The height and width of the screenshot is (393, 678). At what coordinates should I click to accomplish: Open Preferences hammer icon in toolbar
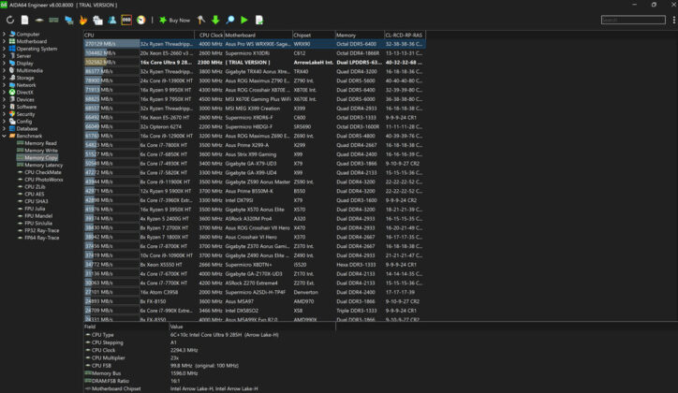click(x=201, y=20)
